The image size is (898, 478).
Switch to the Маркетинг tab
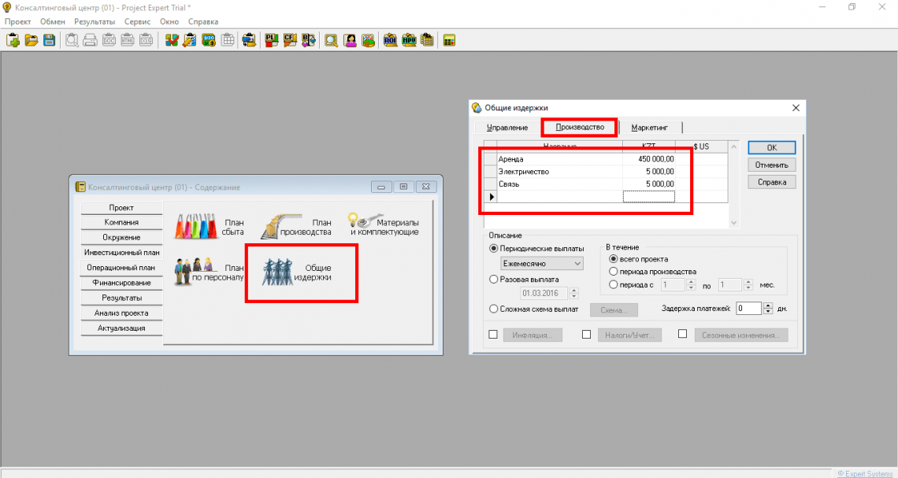649,128
